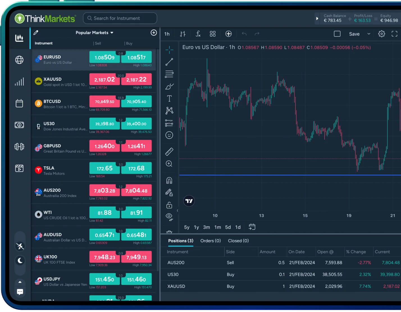Open the text annotation tool
Viewport: 401px width, 312px height.
169,98
